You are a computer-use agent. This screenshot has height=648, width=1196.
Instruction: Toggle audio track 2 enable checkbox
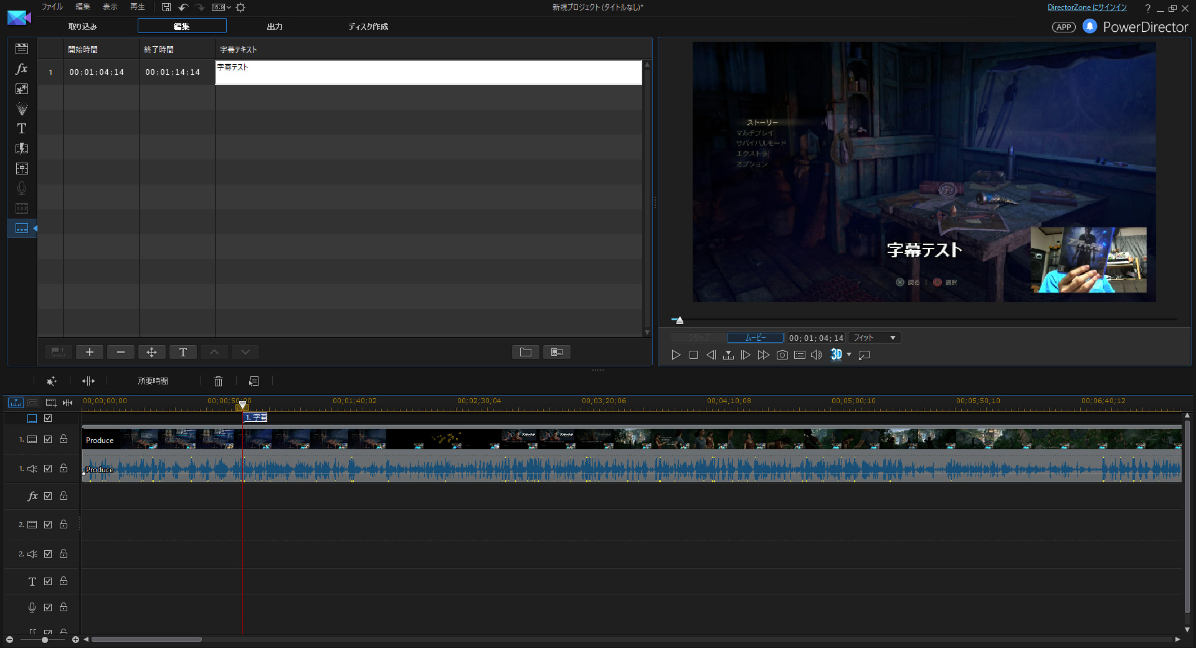48,554
